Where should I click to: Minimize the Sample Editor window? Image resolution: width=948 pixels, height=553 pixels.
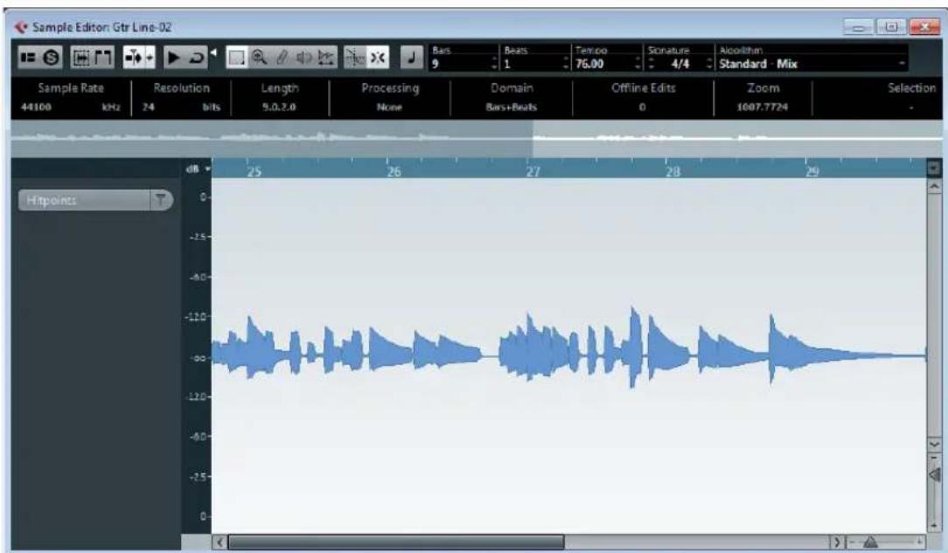858,27
